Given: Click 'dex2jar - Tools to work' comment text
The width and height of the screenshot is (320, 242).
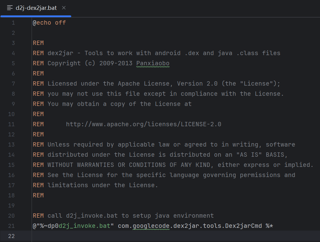Looking at the screenshot, I should [x=90, y=53].
